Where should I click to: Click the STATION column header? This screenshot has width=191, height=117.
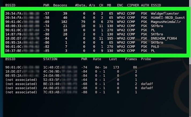pos(50,59)
